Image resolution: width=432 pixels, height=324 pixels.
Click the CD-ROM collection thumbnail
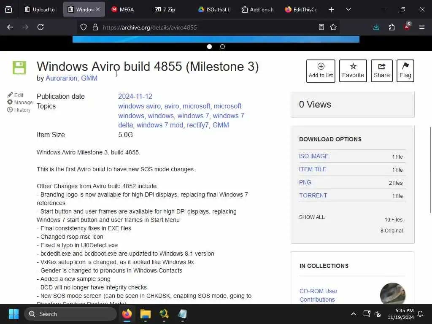(x=393, y=294)
